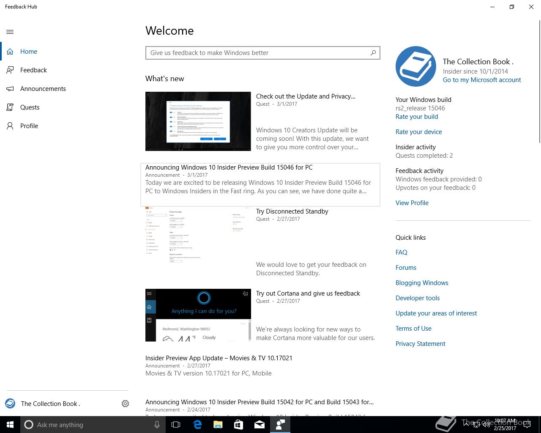Select Profile in the navigation pane
This screenshot has width=541, height=433.
click(x=64, y=126)
